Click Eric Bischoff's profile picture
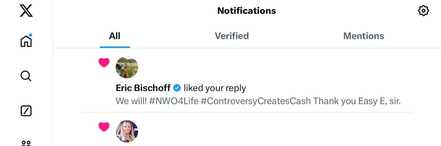 coord(127,67)
